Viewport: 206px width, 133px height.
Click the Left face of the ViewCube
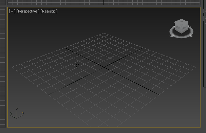pyautogui.click(x=178, y=28)
